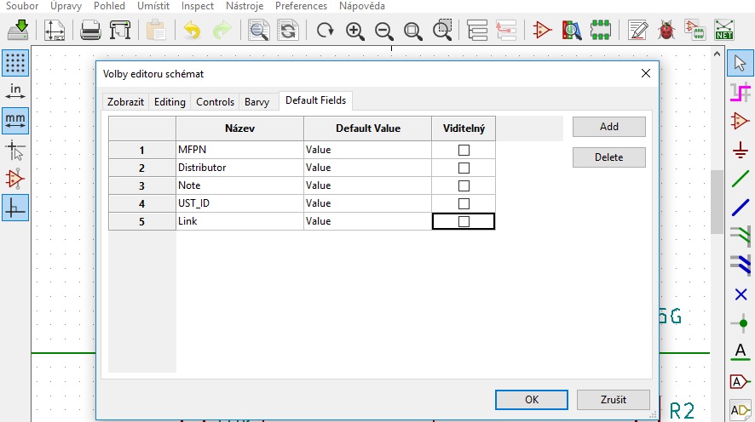Open the Nástroje menu

(244, 6)
